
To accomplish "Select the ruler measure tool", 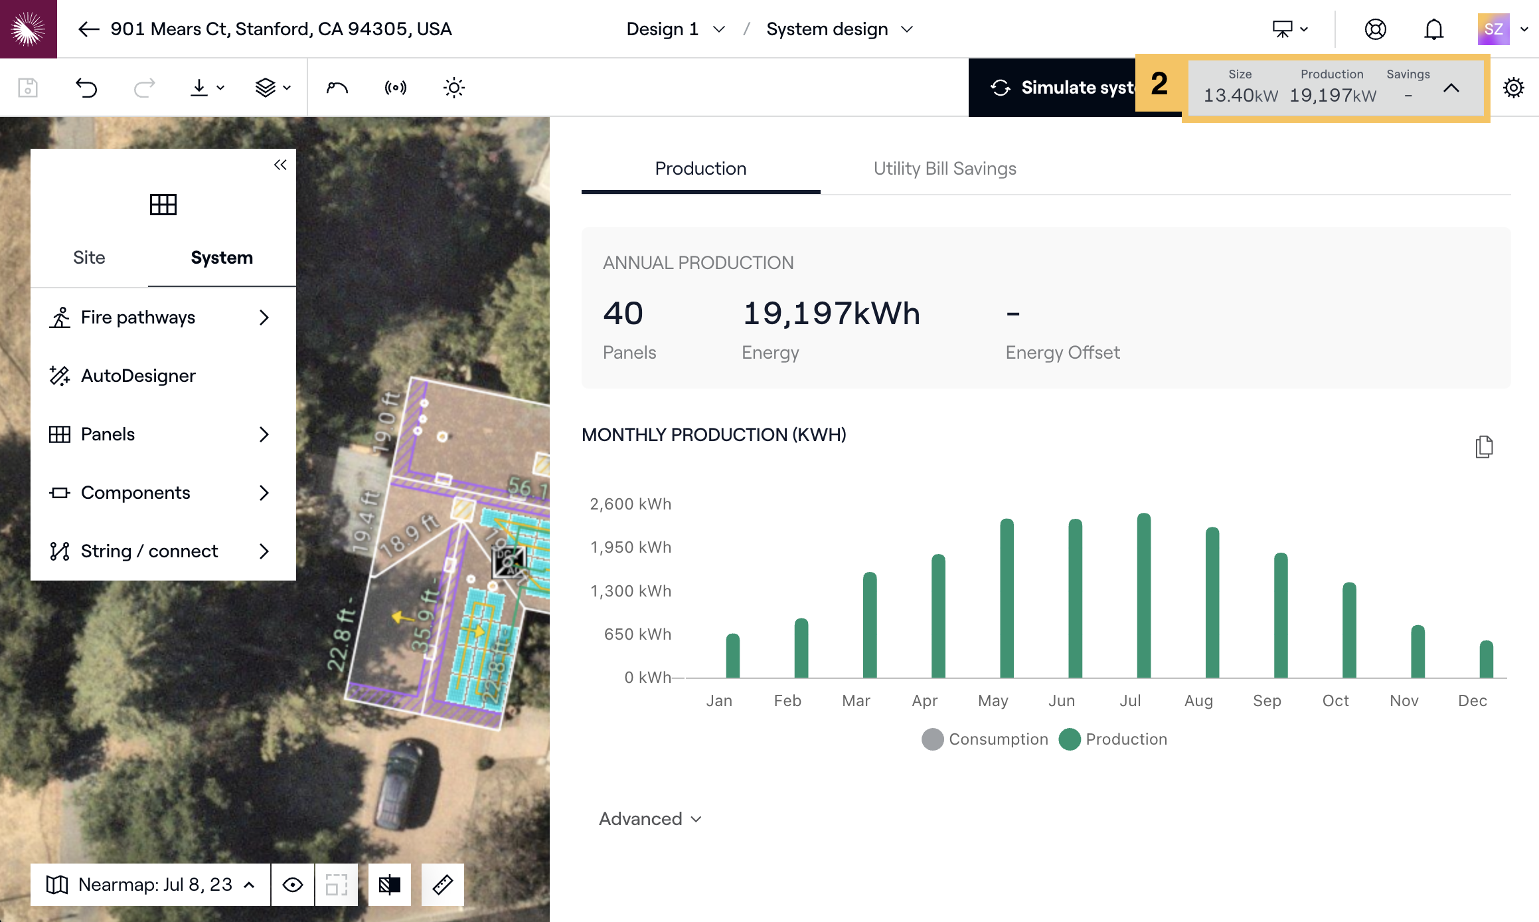I will [442, 885].
